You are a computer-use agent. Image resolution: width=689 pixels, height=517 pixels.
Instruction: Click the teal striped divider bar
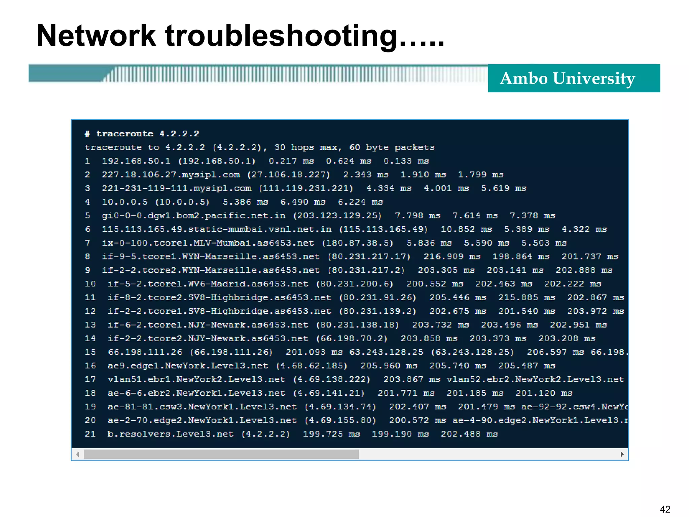258,74
